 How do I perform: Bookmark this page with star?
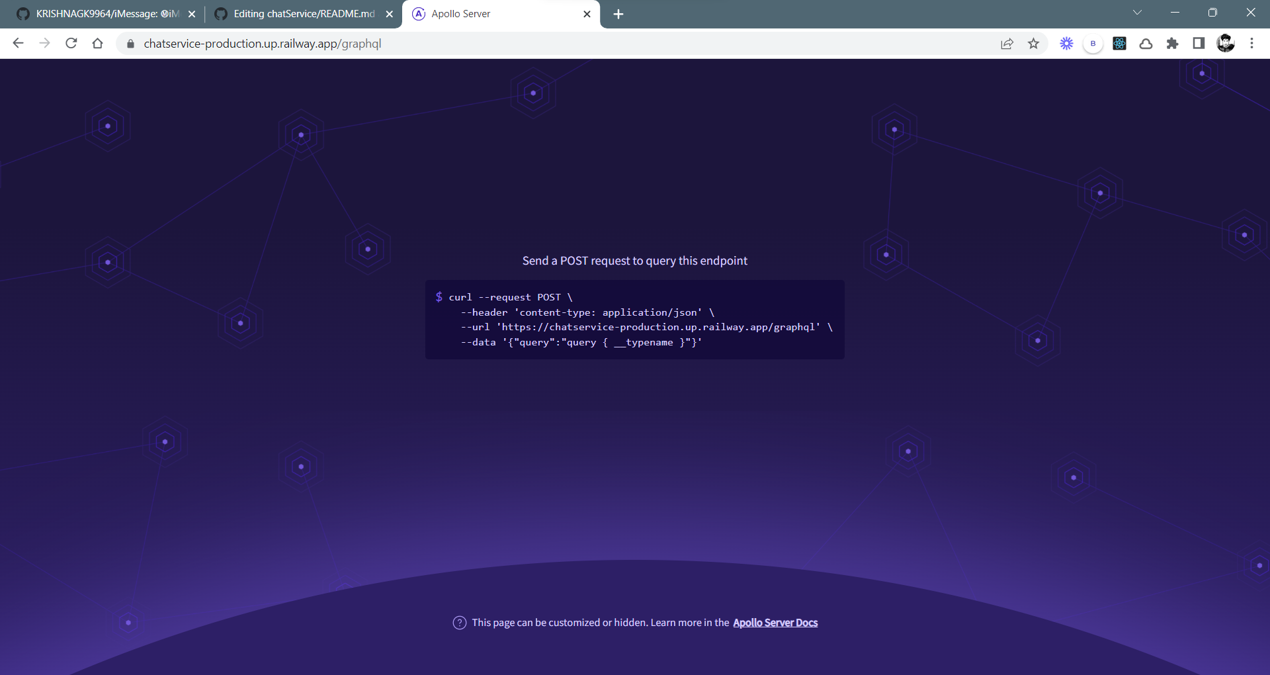click(x=1033, y=44)
